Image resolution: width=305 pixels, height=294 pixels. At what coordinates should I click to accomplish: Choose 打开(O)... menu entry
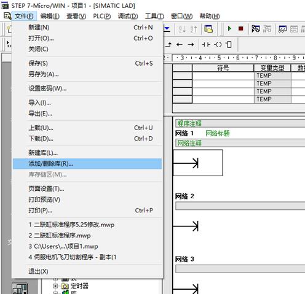click(87, 38)
